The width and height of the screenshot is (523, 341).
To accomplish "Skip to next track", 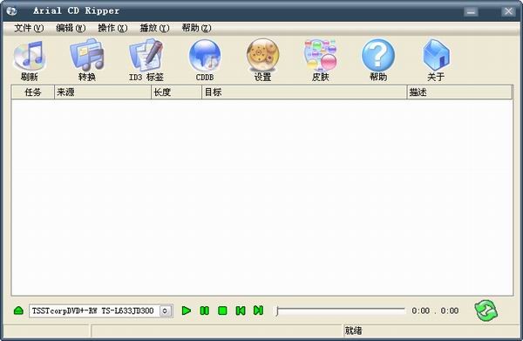I will tap(259, 310).
